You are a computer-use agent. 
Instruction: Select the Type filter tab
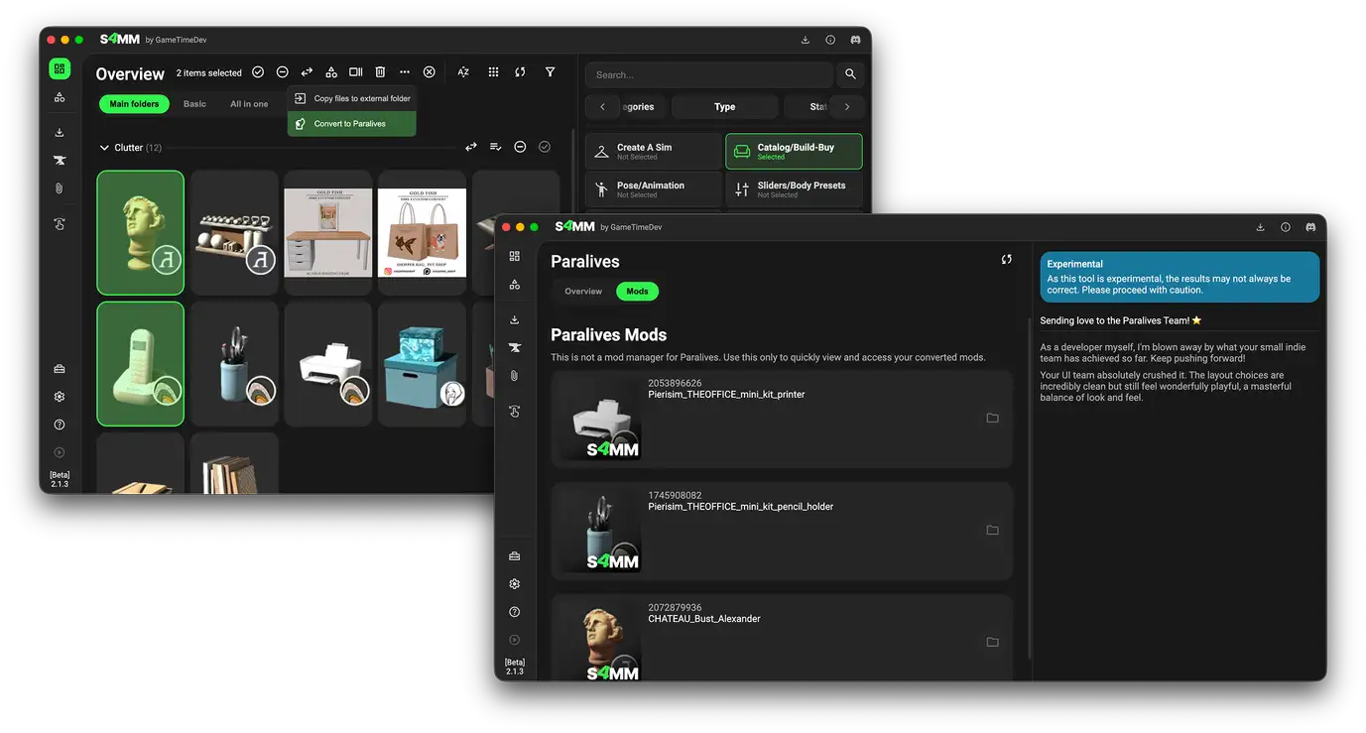724,107
